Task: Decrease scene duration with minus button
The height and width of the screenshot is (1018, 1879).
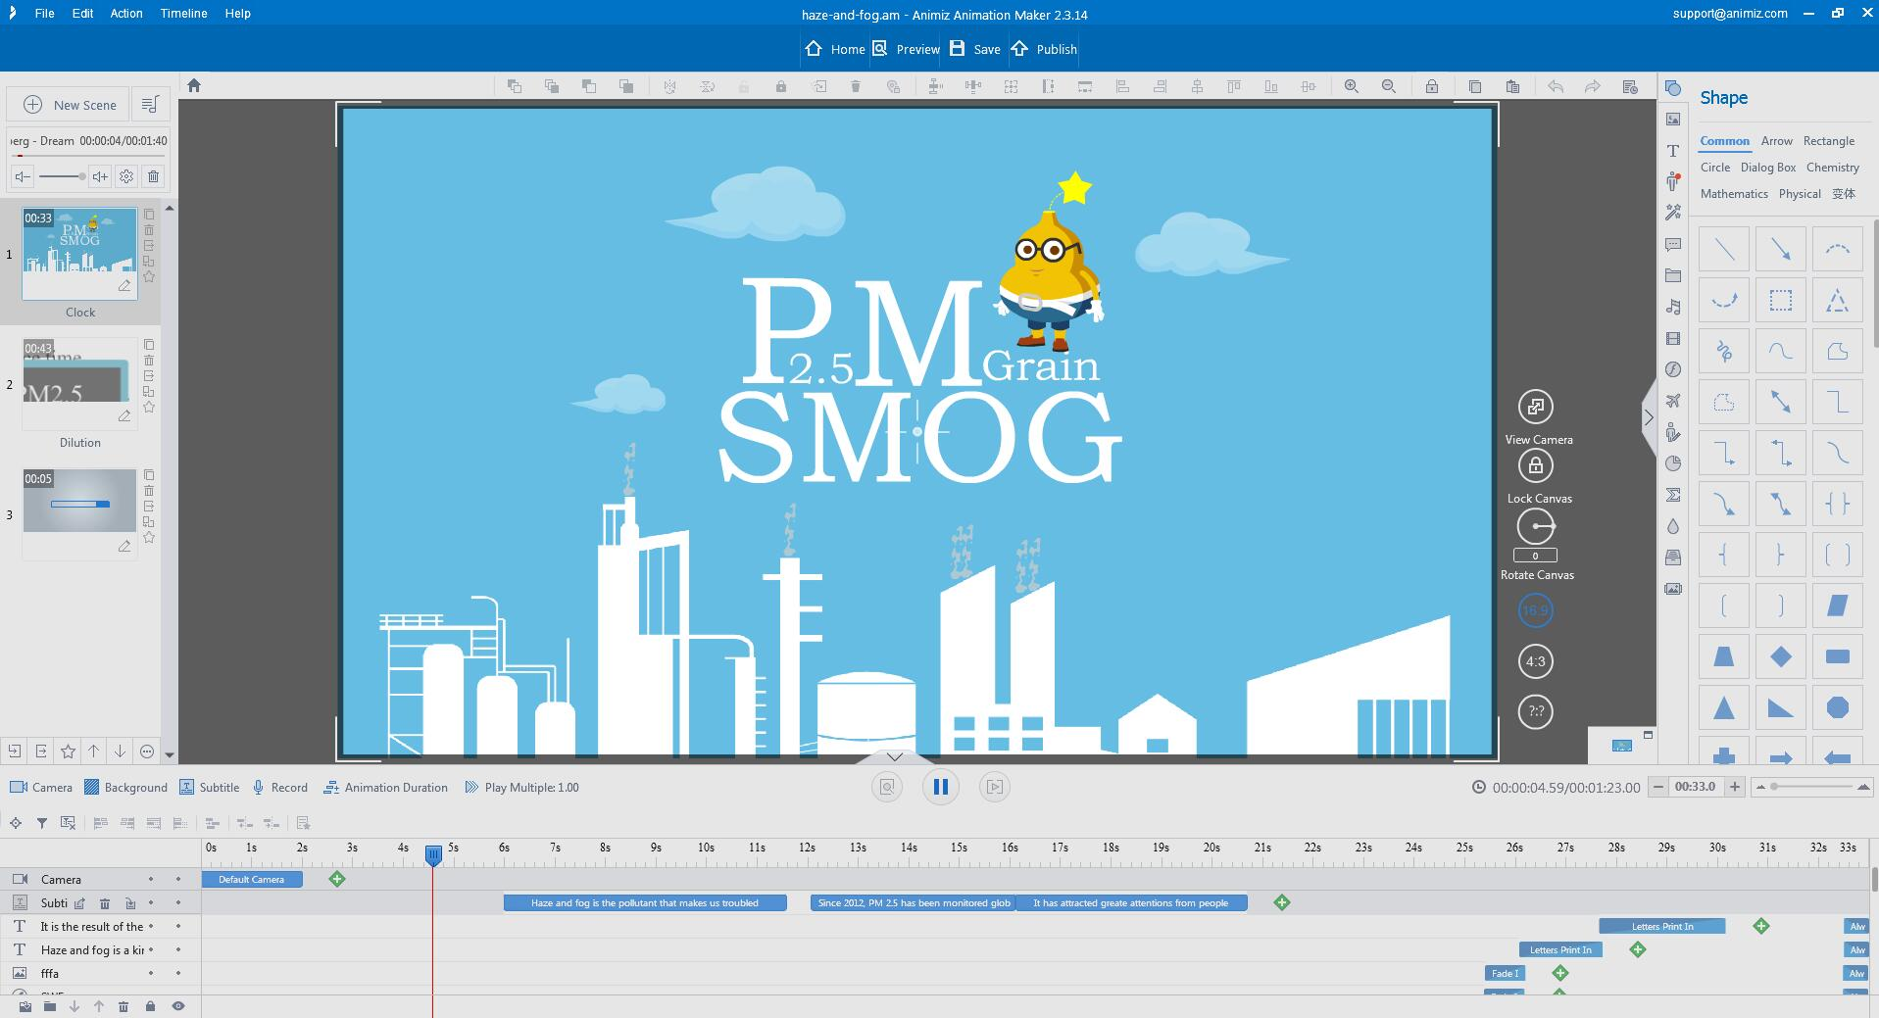Action: (1658, 787)
